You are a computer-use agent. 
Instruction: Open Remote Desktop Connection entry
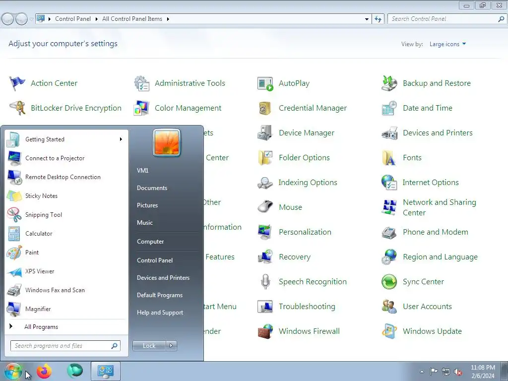pyautogui.click(x=67, y=177)
